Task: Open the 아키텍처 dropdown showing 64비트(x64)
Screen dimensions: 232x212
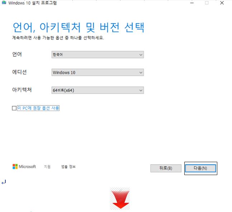Action: coord(98,90)
